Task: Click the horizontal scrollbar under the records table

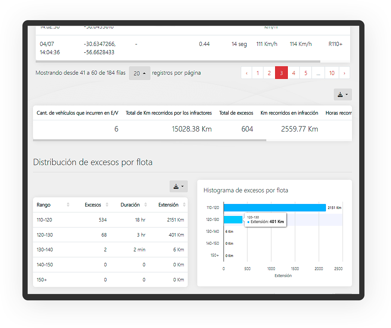Action: pyautogui.click(x=178, y=61)
